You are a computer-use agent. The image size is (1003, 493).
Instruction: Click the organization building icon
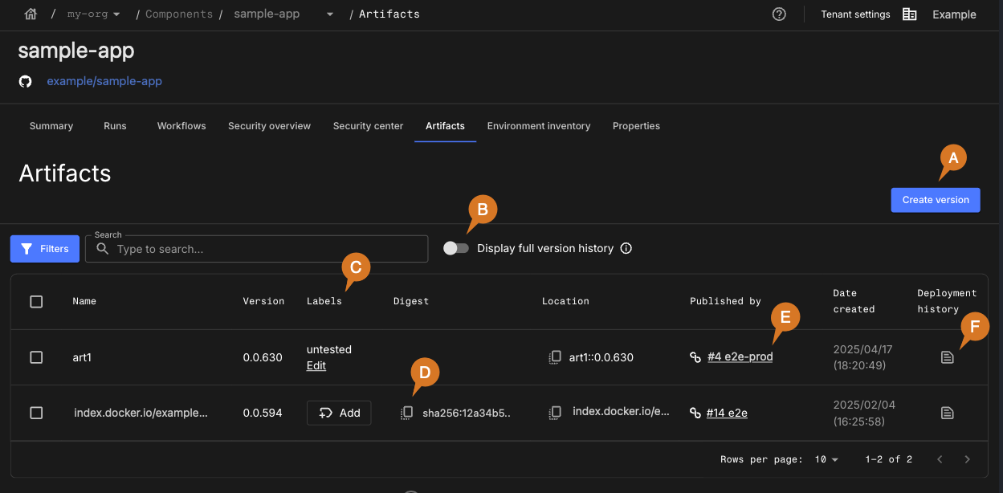(x=909, y=14)
